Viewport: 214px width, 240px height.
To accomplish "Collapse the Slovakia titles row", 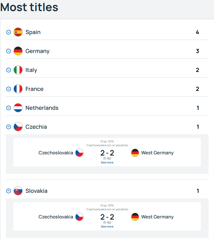I will pyautogui.click(x=9, y=191).
